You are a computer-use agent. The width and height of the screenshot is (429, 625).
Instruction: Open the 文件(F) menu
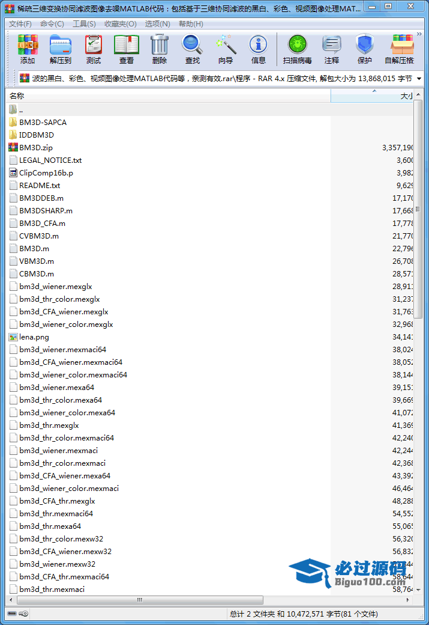click(20, 23)
